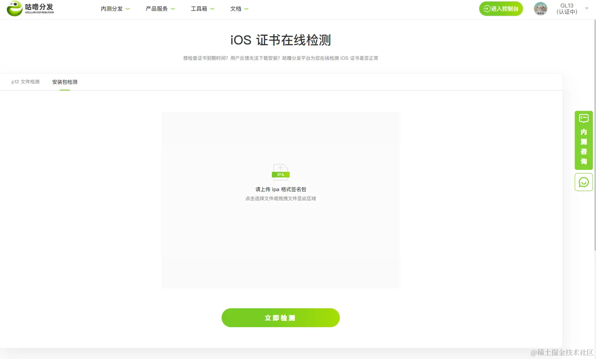The height and width of the screenshot is (359, 596).
Task: Click the circular arrow icon in 进入控制台
Action: (487, 8)
